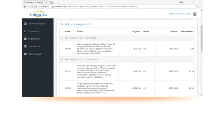Click the browser back arrow

click(25, 7)
